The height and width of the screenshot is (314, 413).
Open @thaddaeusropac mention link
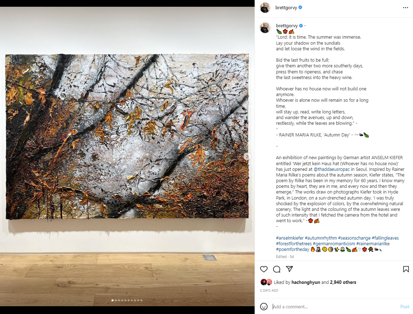pyautogui.click(x=332, y=169)
